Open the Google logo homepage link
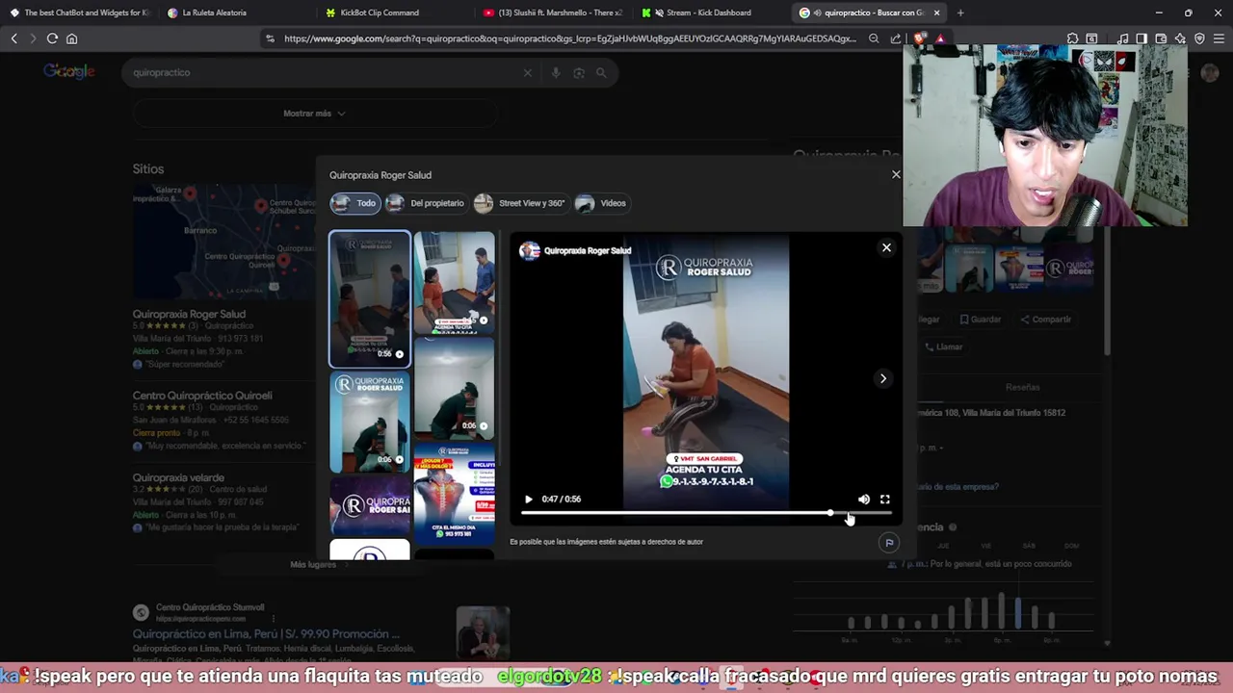Viewport: 1233px width, 693px height. coord(68,72)
